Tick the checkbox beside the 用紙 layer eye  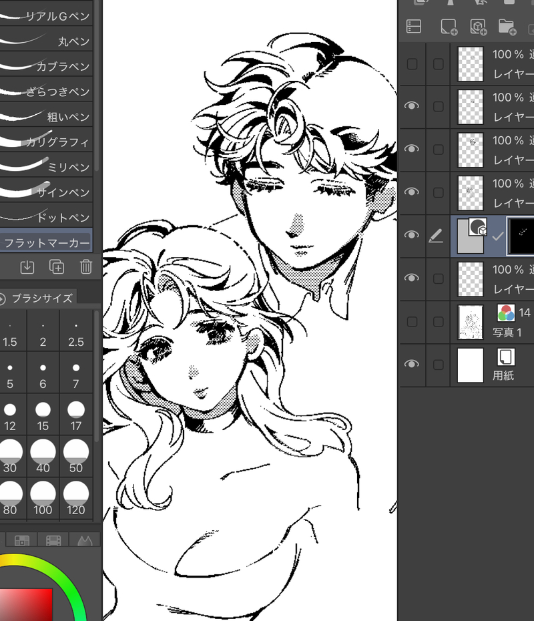438,365
